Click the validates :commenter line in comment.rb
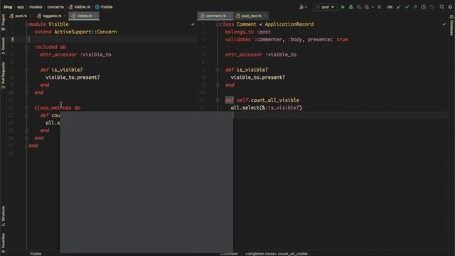Screen dimensions: 455x256 click(x=287, y=40)
